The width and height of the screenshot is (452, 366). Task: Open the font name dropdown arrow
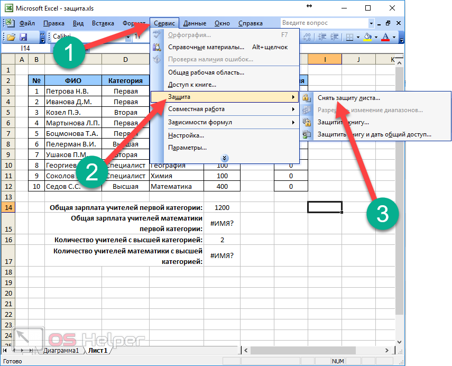click(128, 37)
